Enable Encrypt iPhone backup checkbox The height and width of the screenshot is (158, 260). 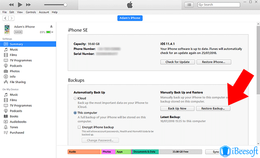(79, 127)
